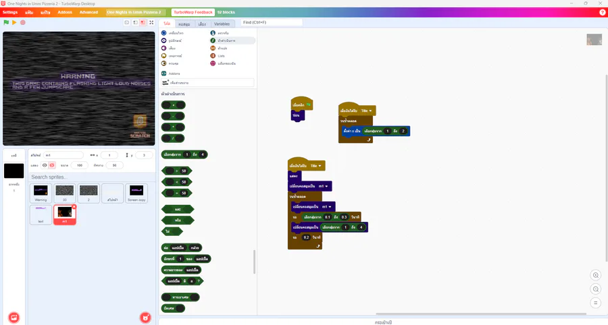Click the workspace horizontal scrollbar
The image size is (608, 325).
coord(481,314)
